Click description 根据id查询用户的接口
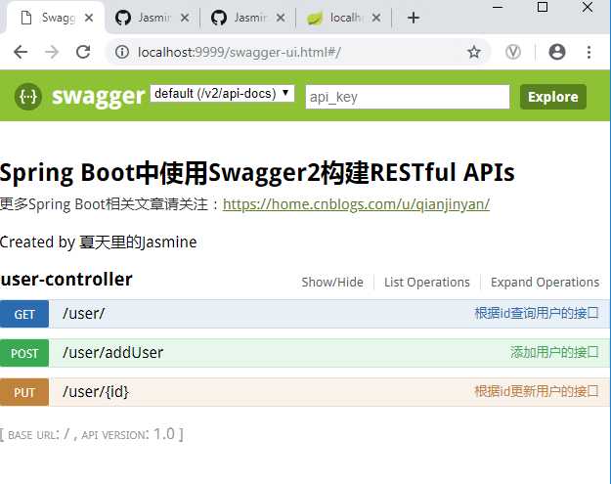 coord(536,313)
